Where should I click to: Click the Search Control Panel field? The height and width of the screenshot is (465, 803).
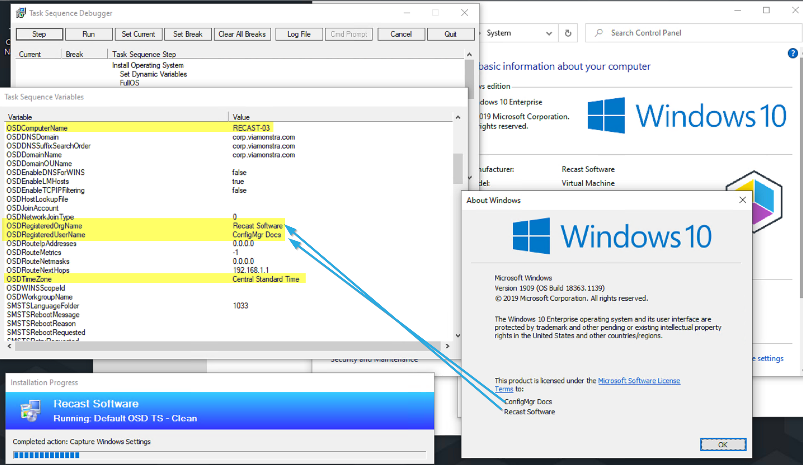(x=694, y=33)
